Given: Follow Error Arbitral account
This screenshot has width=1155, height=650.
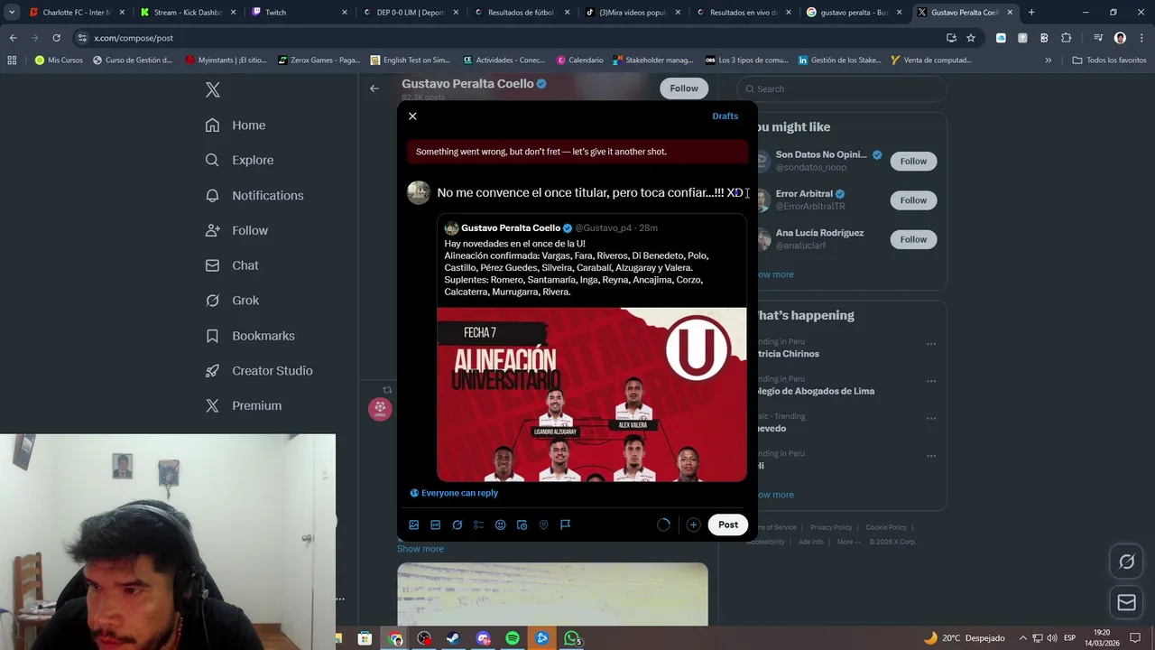Looking at the screenshot, I should point(913,200).
